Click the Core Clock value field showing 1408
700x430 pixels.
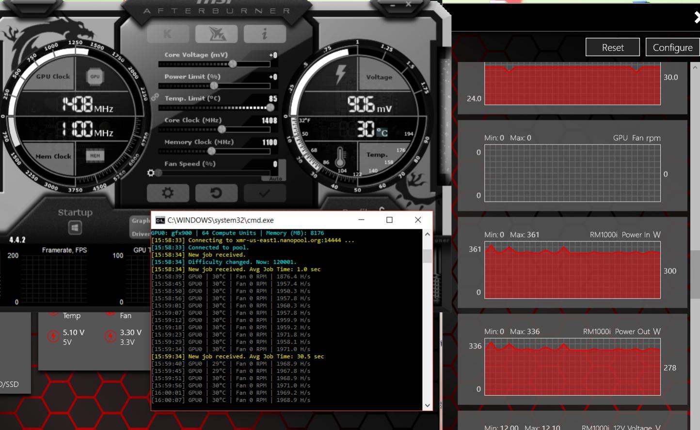point(270,120)
